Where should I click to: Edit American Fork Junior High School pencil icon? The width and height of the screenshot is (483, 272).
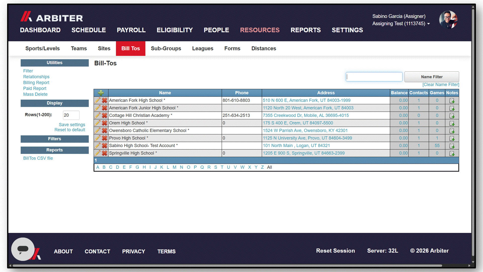[x=98, y=108]
